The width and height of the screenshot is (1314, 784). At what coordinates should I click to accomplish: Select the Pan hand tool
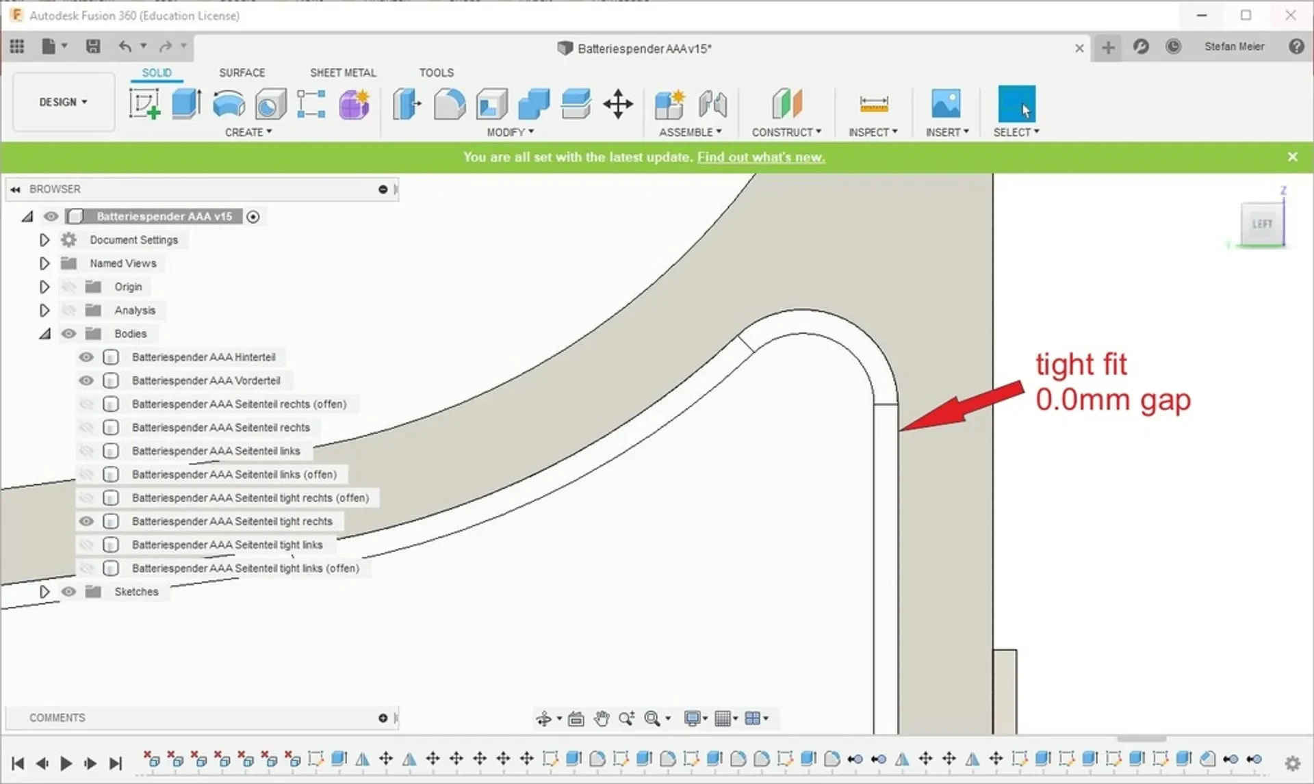[602, 718]
